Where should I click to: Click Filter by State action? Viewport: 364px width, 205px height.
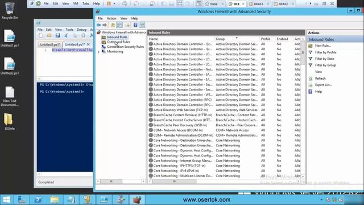click(x=325, y=59)
